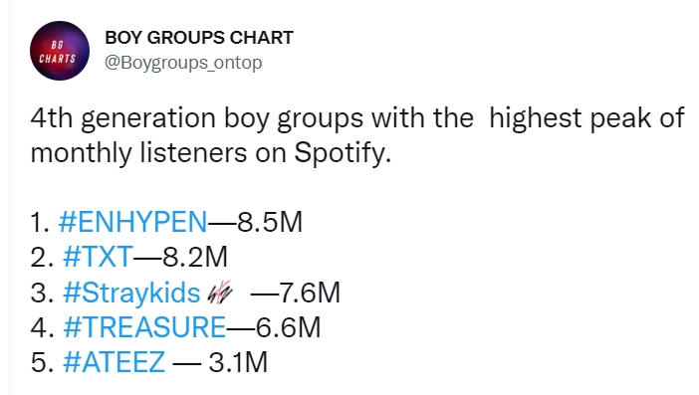Screen dimensions: 699x395
Task: Follow the #Straykids hashtag link
Action: pos(131,294)
